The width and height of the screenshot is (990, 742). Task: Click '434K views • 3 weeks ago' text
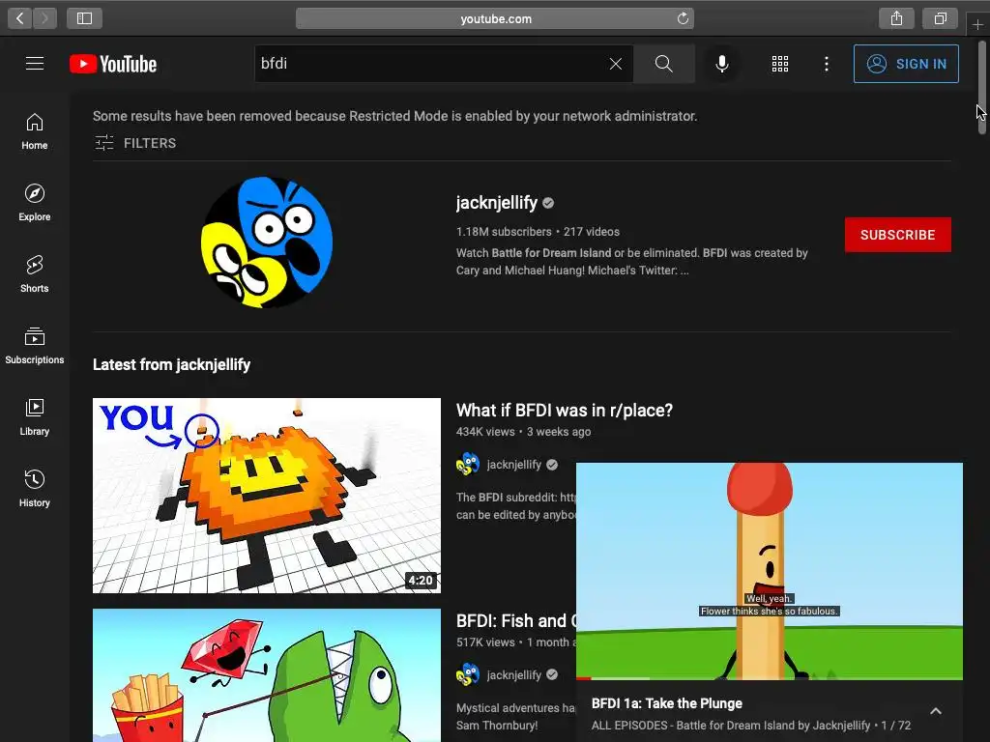pyautogui.click(x=523, y=432)
